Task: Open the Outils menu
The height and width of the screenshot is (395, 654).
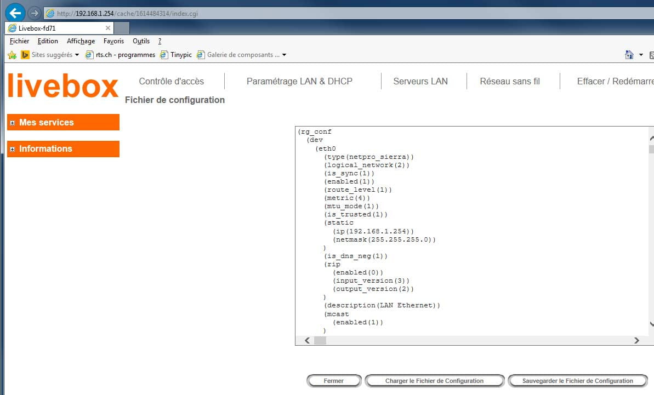Action: 141,41
